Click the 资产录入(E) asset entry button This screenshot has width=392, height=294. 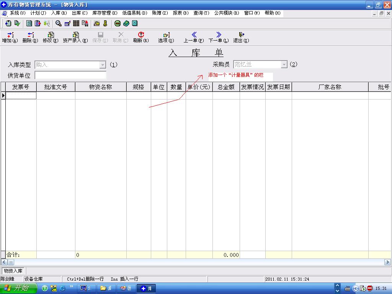coord(75,37)
